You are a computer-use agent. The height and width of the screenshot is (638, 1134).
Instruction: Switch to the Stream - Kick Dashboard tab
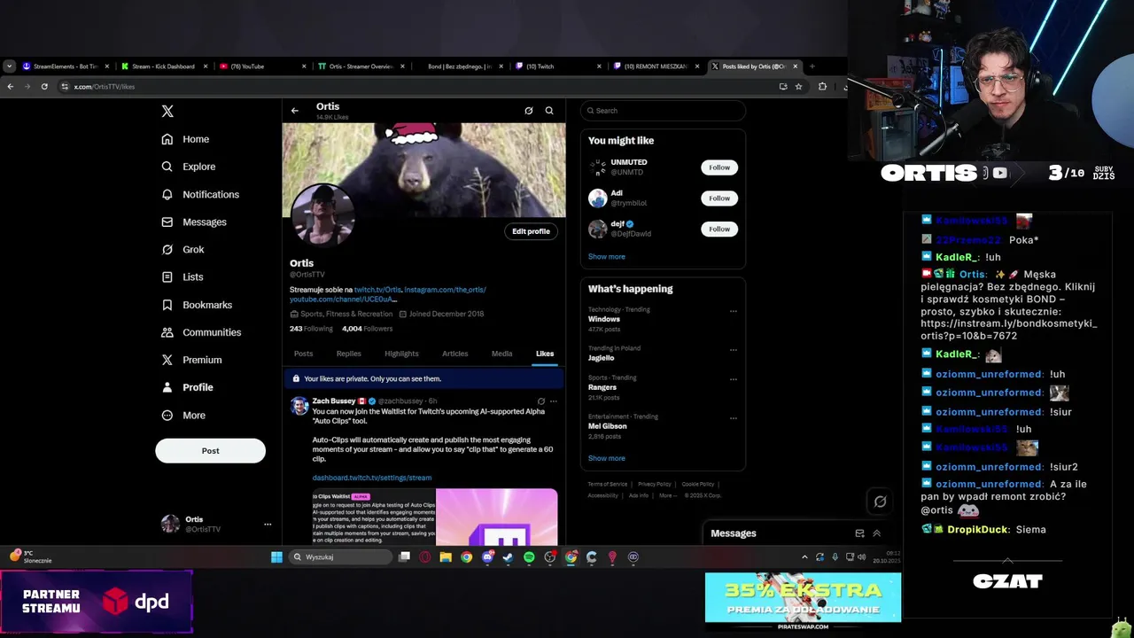[x=163, y=66]
